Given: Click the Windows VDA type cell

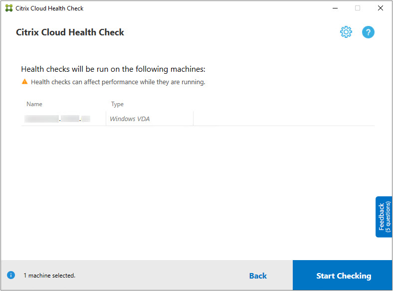Looking at the screenshot, I should [x=130, y=119].
